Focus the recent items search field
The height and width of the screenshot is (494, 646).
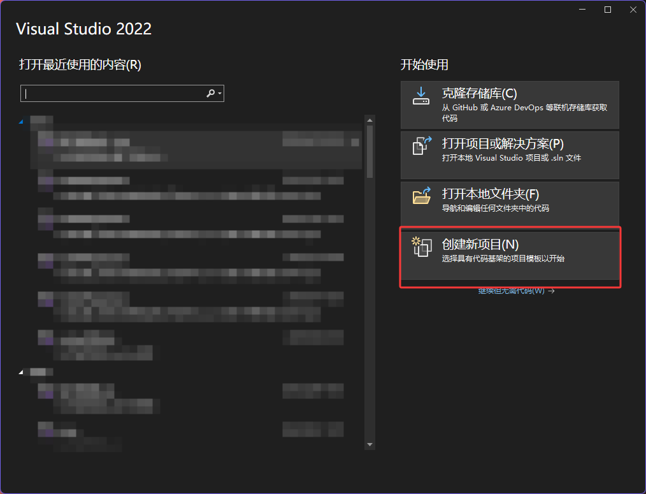pos(122,94)
